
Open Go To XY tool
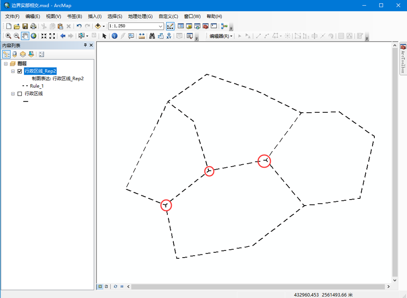[x=169, y=36]
